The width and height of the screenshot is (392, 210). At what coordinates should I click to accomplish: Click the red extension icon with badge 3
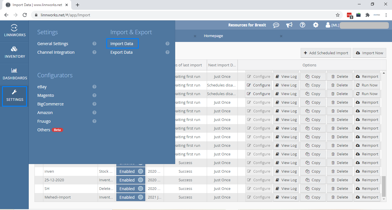point(349,15)
